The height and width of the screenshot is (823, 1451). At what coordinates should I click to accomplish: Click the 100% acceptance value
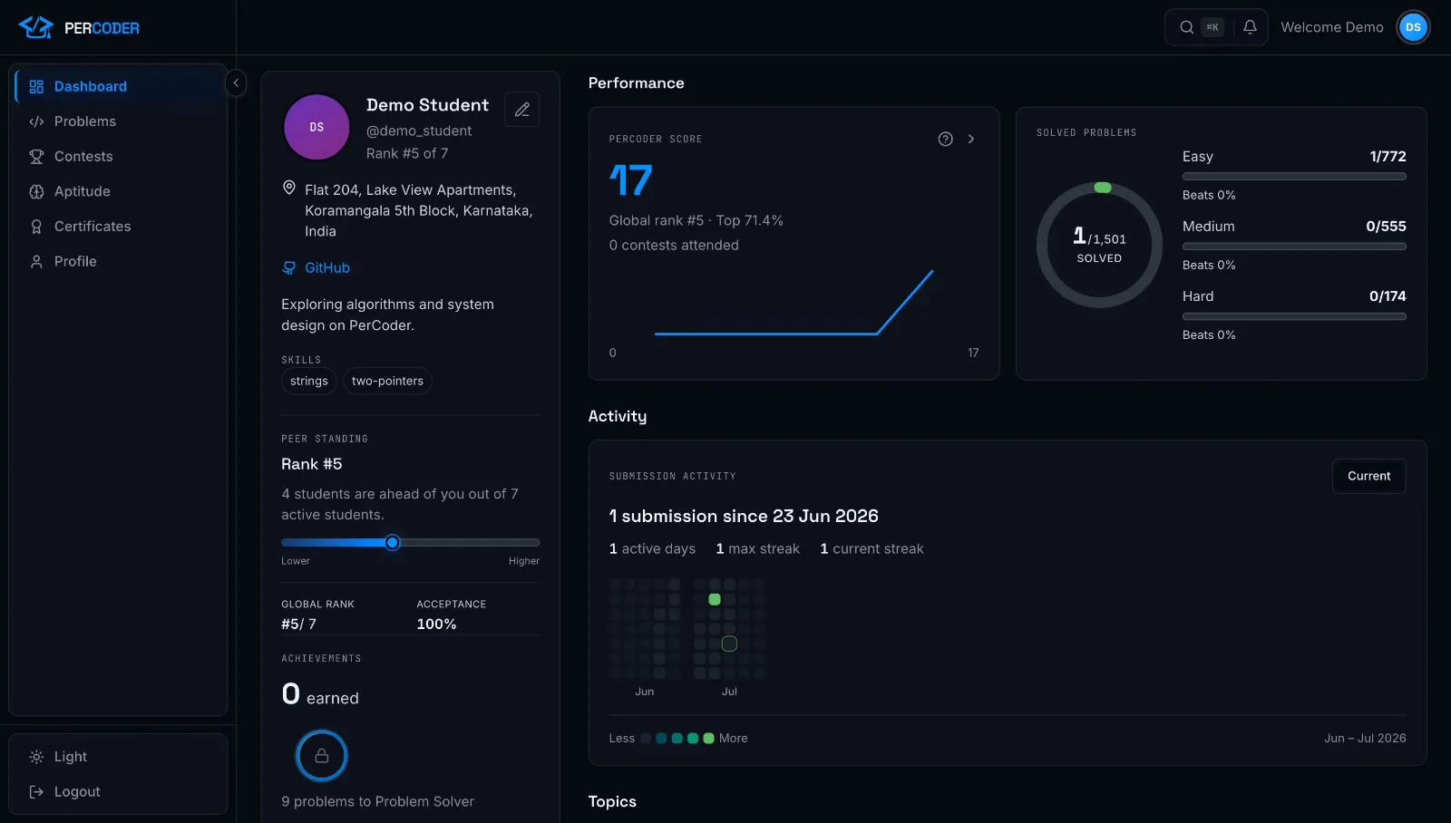coord(436,625)
